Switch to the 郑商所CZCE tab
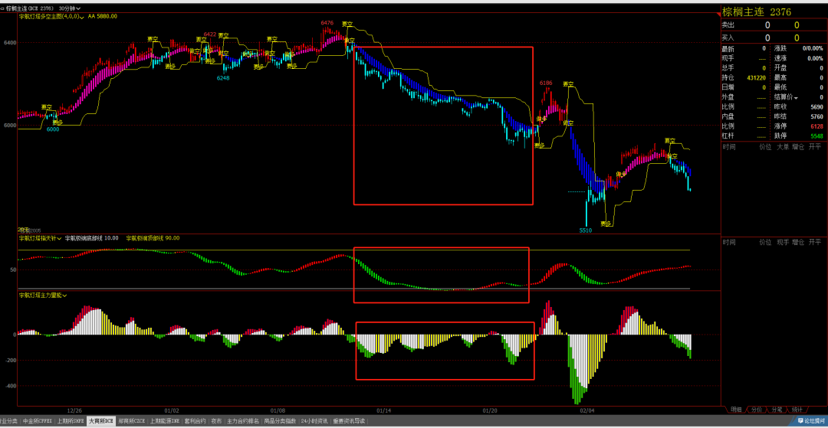The width and height of the screenshot is (828, 428). pos(132,421)
